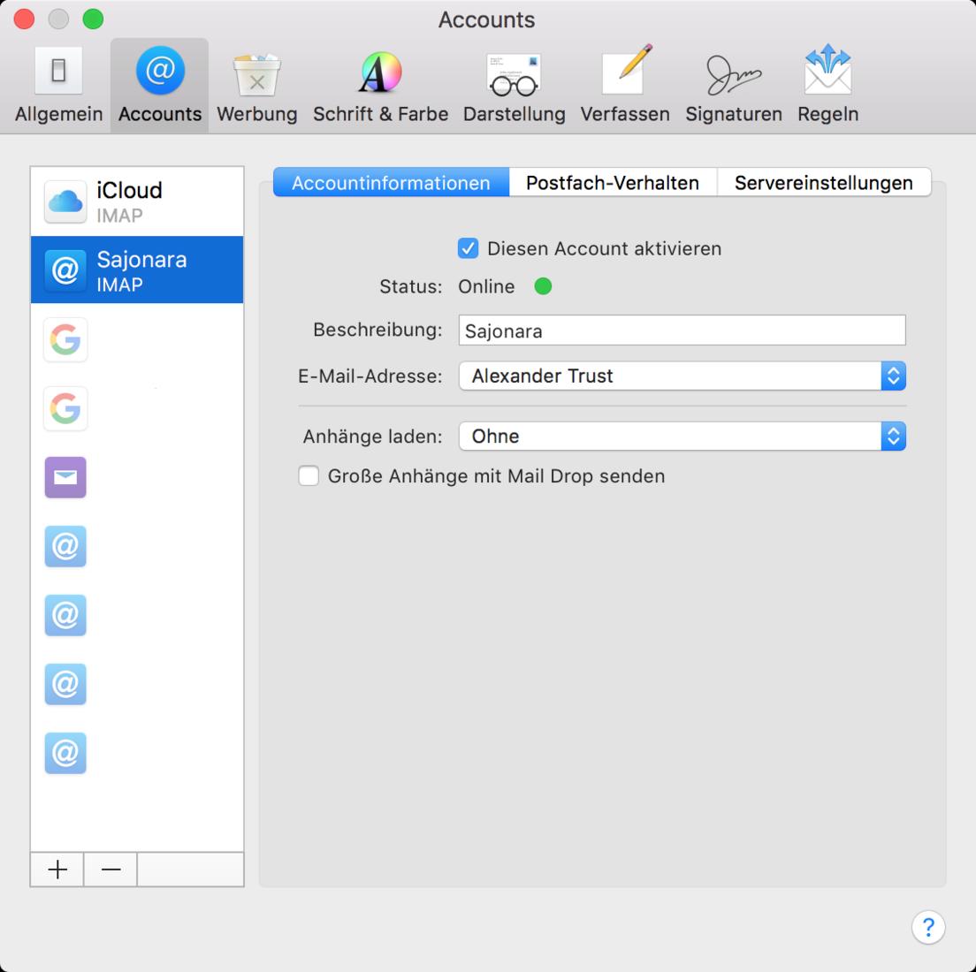
Task: Remove account with the minus button
Action: click(x=111, y=869)
